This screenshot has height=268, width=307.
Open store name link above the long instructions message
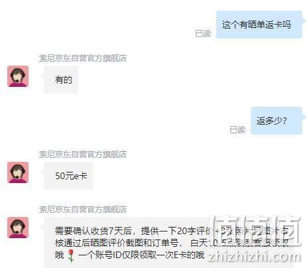pyautogui.click(x=83, y=209)
